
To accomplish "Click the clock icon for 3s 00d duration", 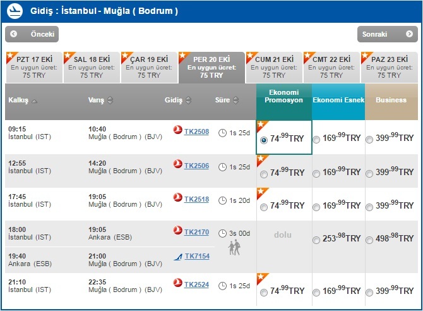I will pos(222,233).
